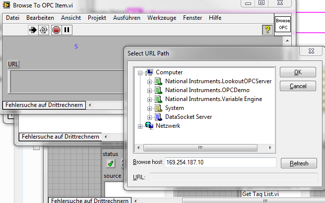Click the tree scrollbar right arrow
This screenshot has height=203, width=325.
270,148
